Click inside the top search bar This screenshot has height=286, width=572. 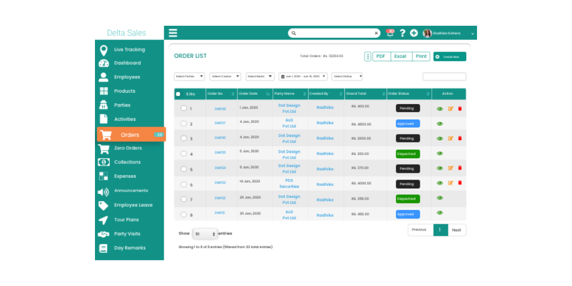coord(334,33)
